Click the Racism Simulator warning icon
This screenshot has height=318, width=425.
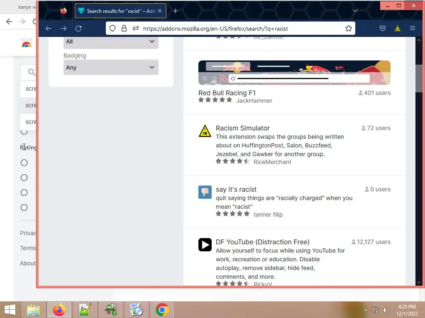pyautogui.click(x=205, y=131)
